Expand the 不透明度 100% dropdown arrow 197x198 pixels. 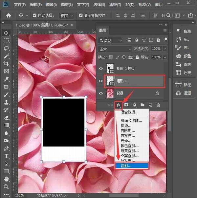pyautogui.click(x=164, y=49)
